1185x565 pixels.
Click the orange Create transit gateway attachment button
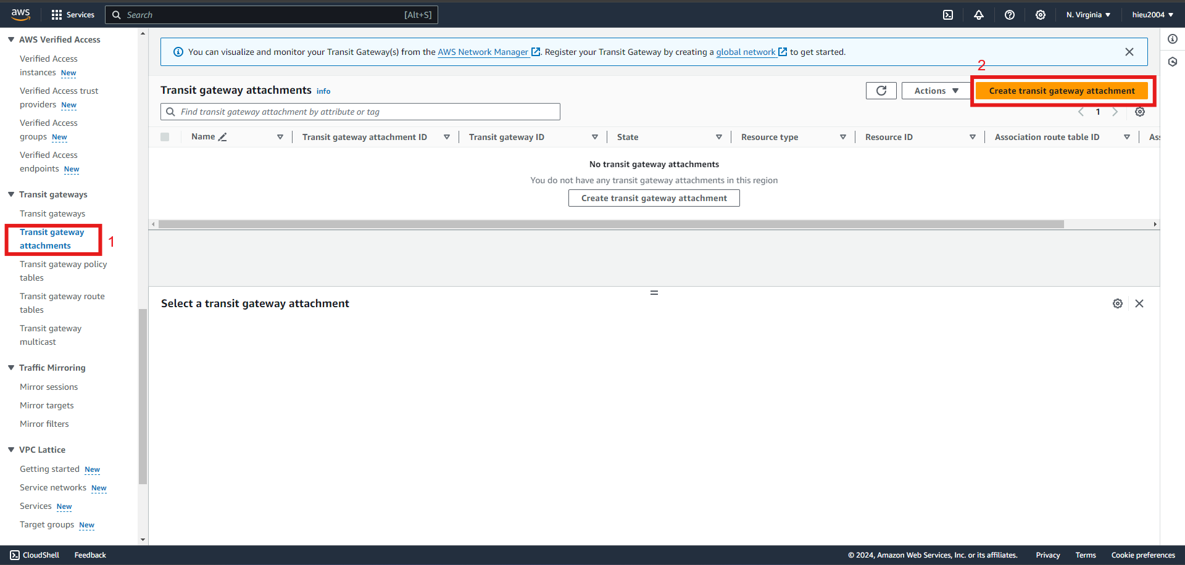point(1062,91)
